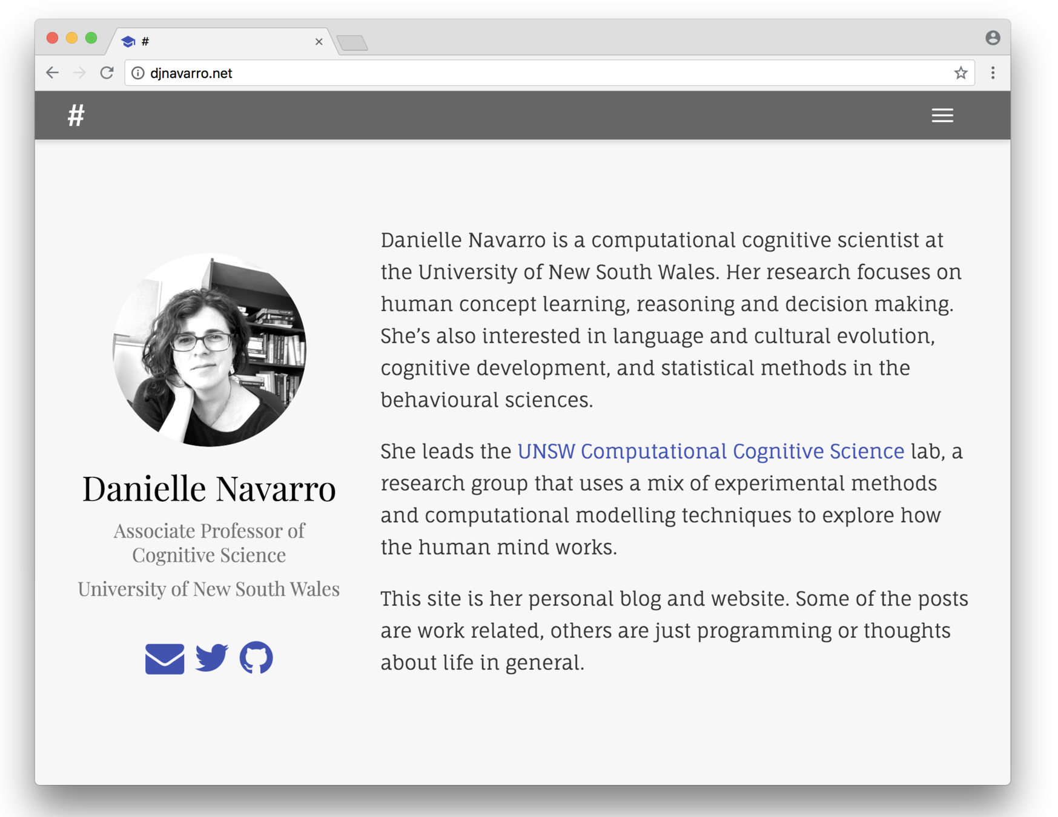
Task: Reload the page with refresh icon
Action: (x=107, y=73)
